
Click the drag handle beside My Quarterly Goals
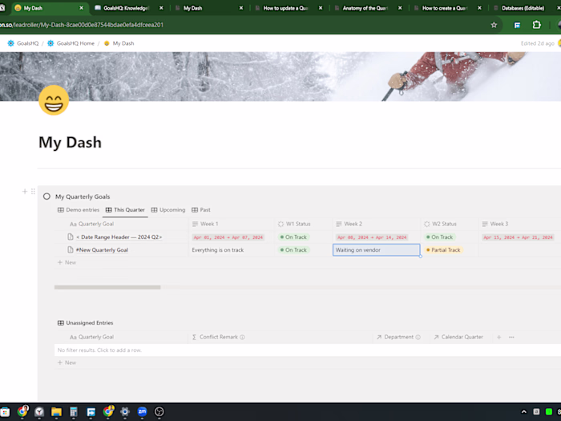[33, 192]
